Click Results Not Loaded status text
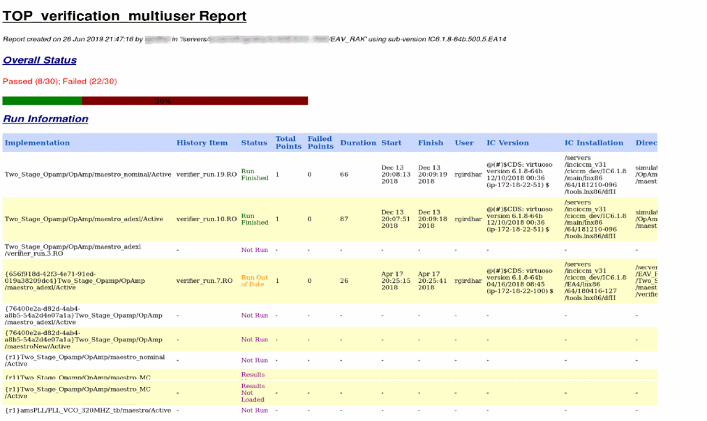Screen dimensions: 707x421 coord(253,392)
